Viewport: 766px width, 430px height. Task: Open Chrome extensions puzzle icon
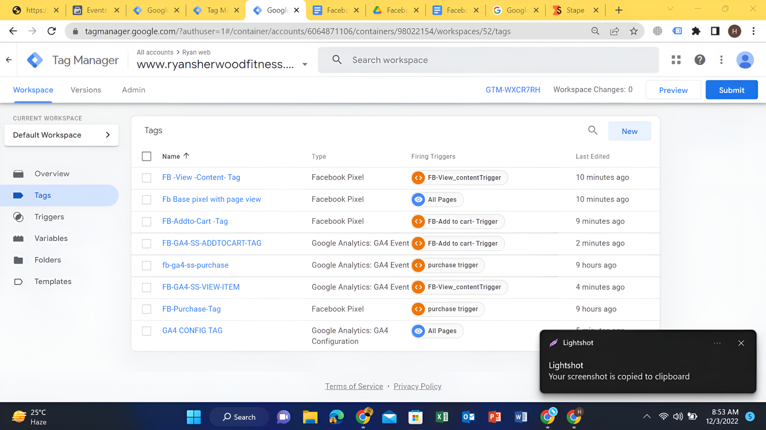[696, 31]
